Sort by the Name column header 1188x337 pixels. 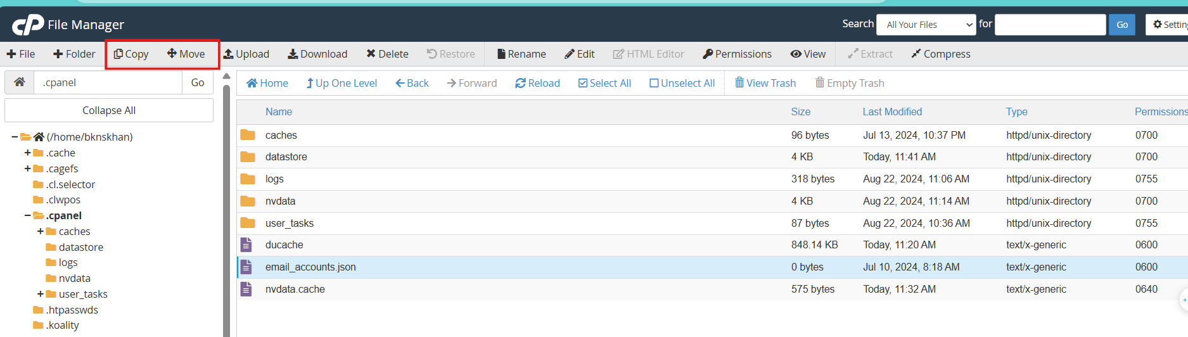279,111
